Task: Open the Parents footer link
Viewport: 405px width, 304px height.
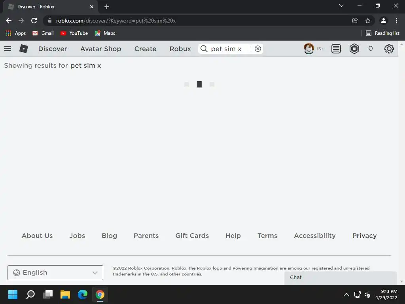Action: [x=146, y=236]
